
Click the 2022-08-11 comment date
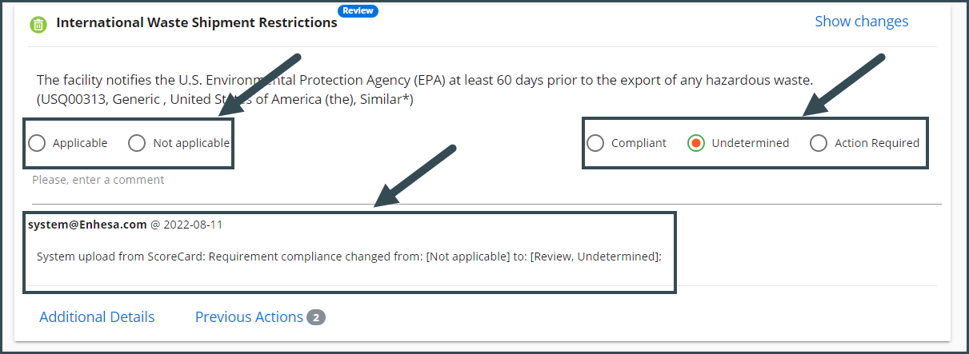pyautogui.click(x=193, y=225)
